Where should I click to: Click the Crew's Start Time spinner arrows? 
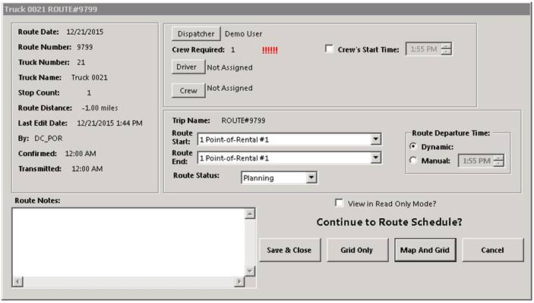tap(447, 49)
